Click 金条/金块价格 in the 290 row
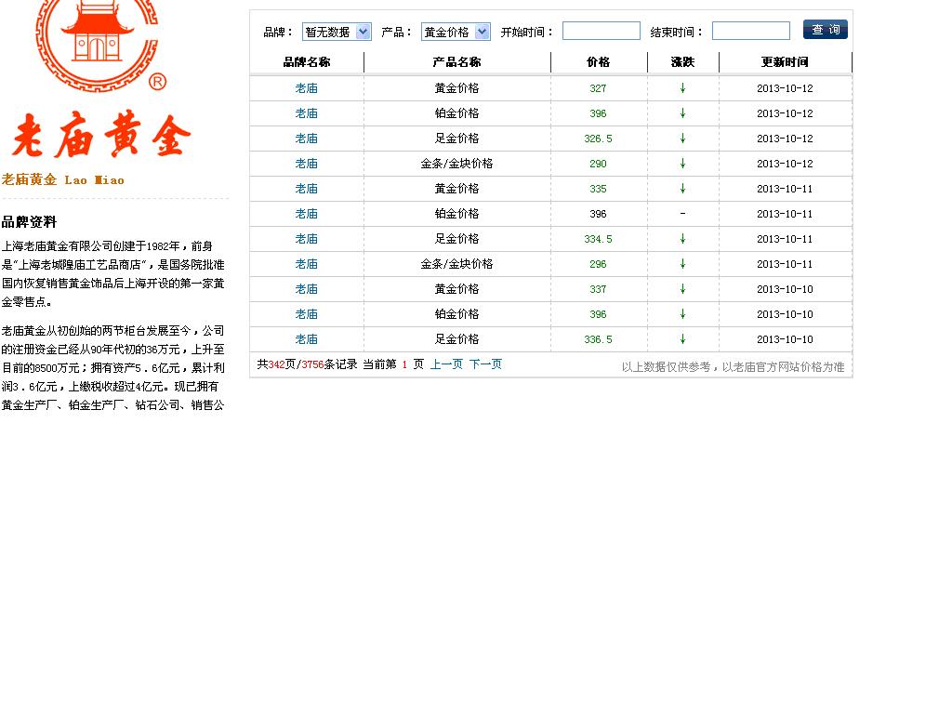952x714 pixels. [456, 164]
